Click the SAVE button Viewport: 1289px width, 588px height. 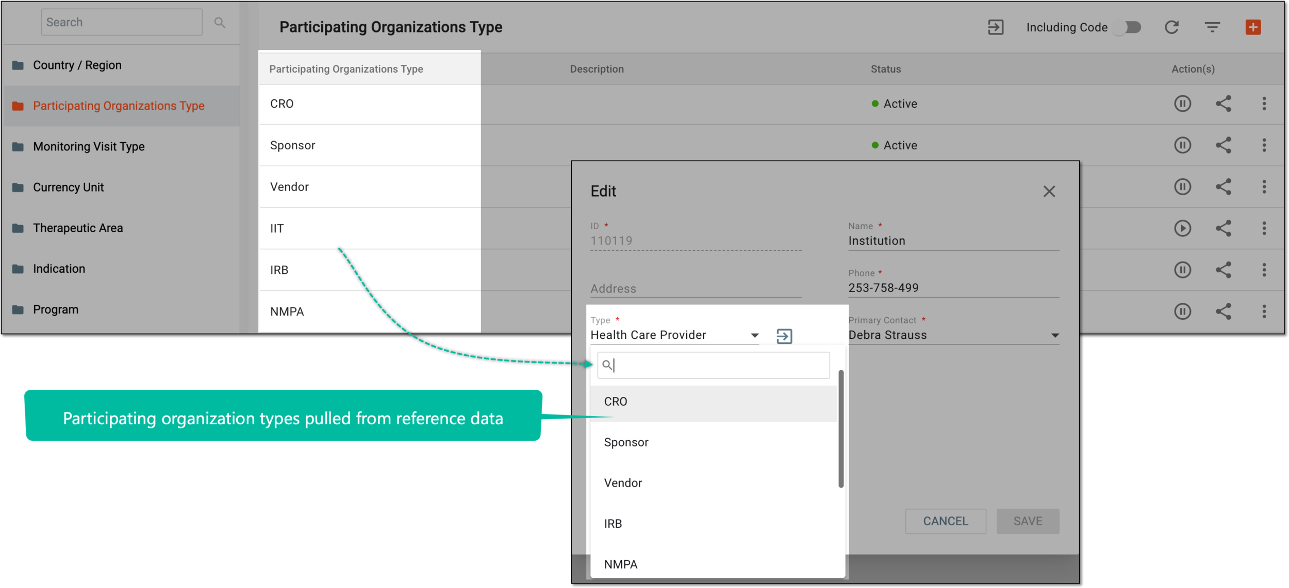[x=1028, y=521]
